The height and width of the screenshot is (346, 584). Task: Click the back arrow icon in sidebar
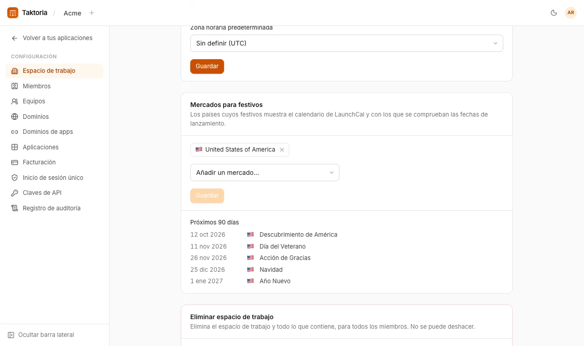click(15, 38)
